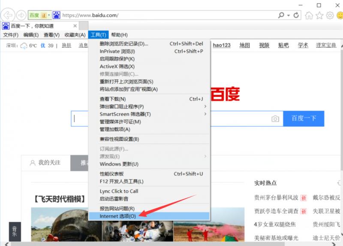Screen dimensions: 343x246
Task: Open the 文件(F) menu
Action: (11, 35)
